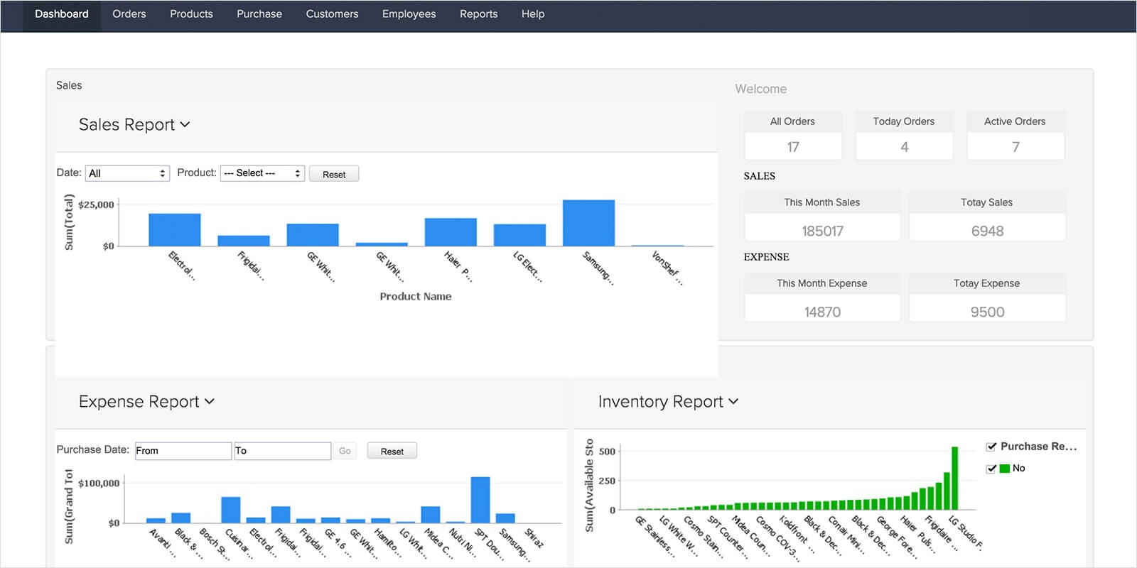Image resolution: width=1137 pixels, height=568 pixels.
Task: Open the All Orders count tile
Action: [793, 146]
